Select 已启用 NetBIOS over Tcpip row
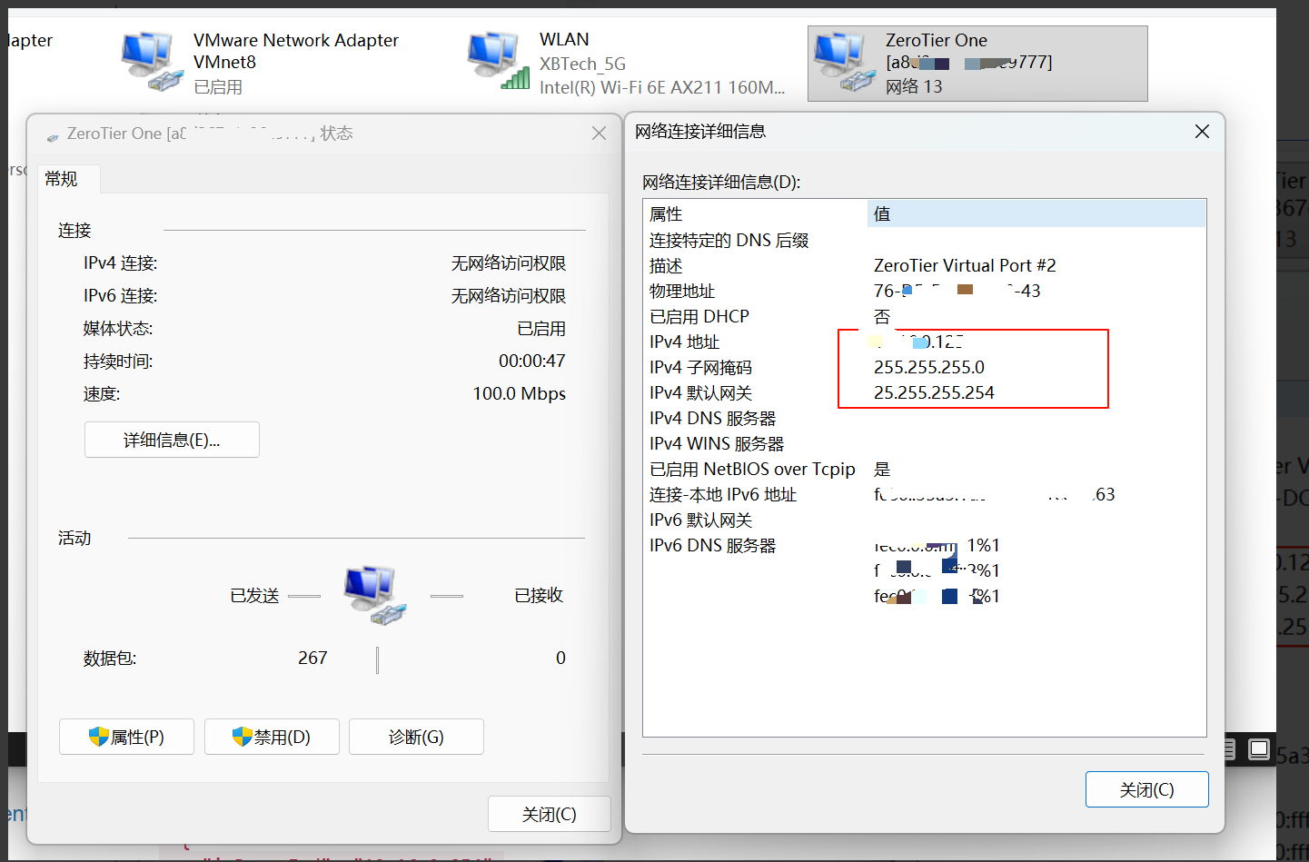 (925, 469)
